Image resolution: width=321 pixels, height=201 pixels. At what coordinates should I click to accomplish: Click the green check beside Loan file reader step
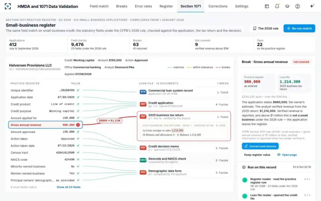(244, 196)
